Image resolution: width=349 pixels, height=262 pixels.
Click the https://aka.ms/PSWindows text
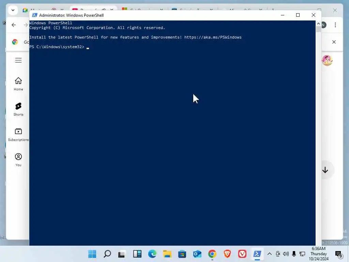213,37
